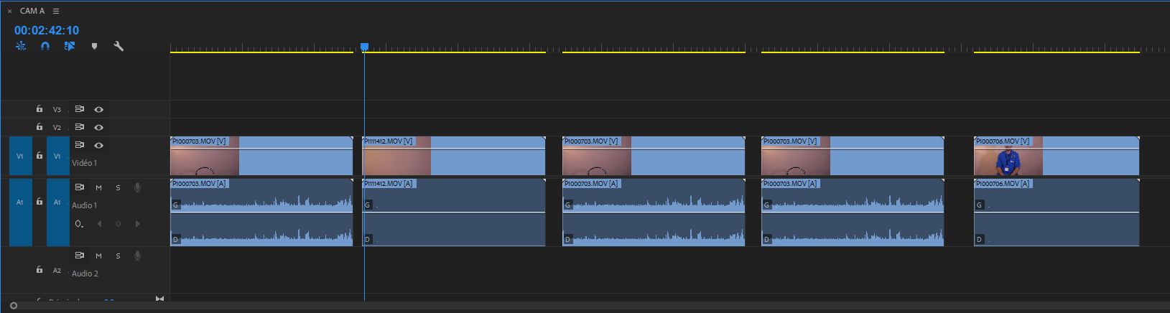This screenshot has width=1170, height=313.
Task: Close the CAM A sequence tab
Action: click(9, 11)
